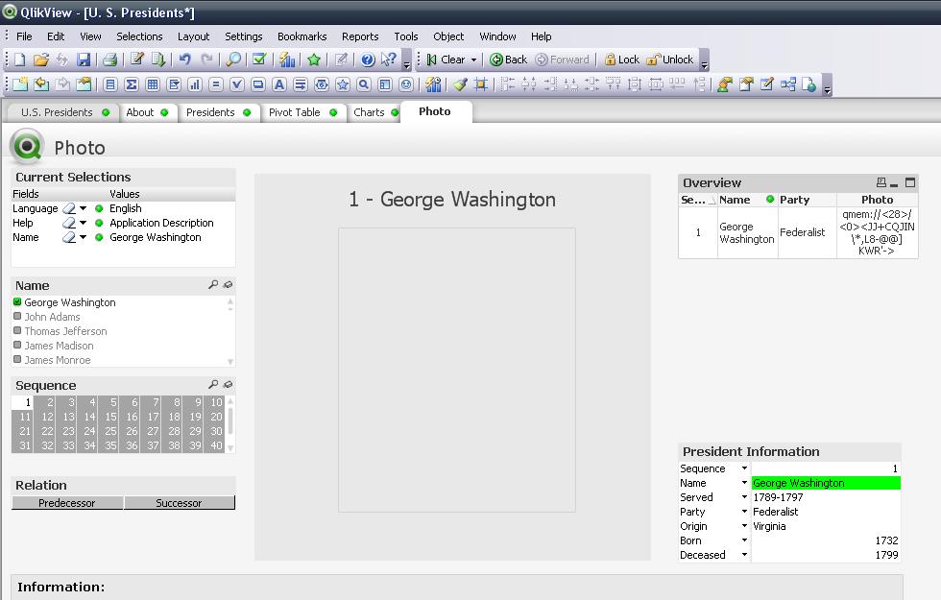Viewport: 941px width, 600px height.
Task: Expand the Name field dropdown in Current Selections
Action: [83, 237]
